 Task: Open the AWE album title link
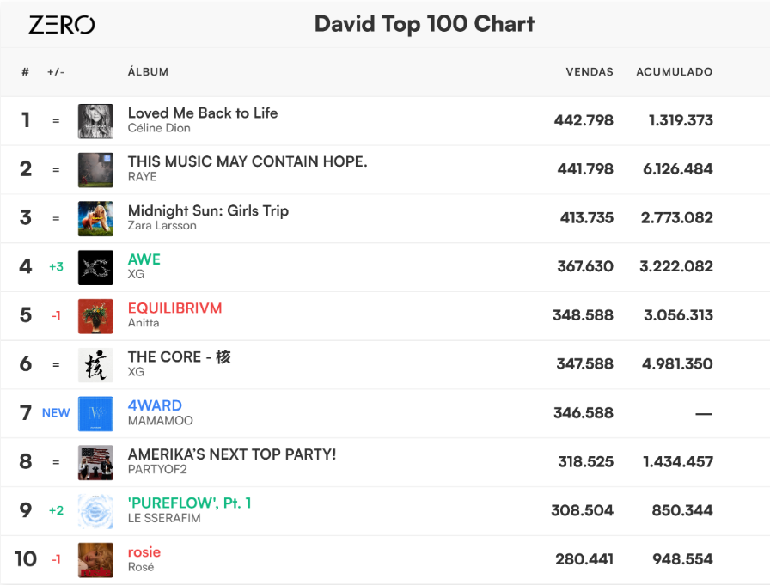(x=144, y=259)
